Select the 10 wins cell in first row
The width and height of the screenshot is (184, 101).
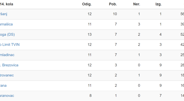[x=115, y=14]
